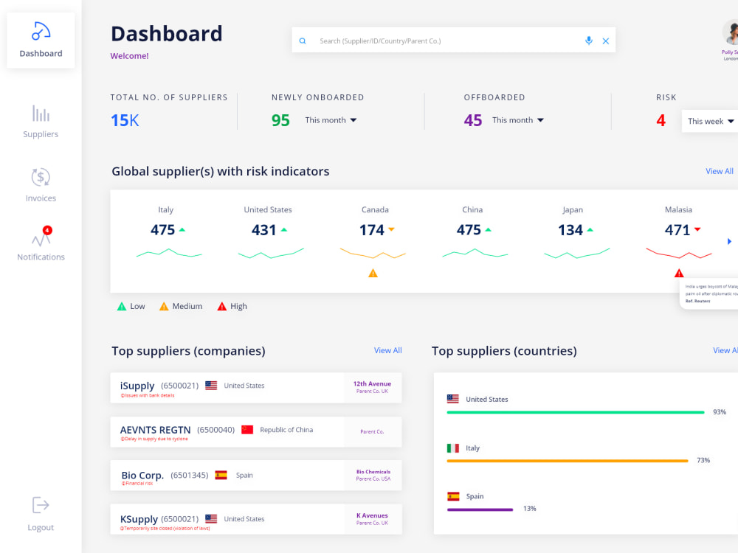
Task: Click the Spain flag in Bio Corp. row
Action: tap(221, 475)
